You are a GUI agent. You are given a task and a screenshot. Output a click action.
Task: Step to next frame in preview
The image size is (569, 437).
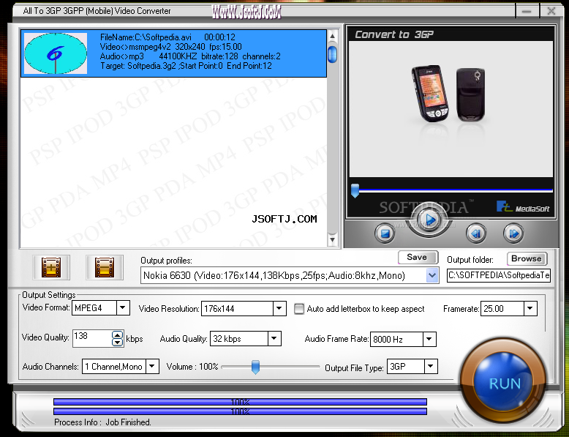513,234
